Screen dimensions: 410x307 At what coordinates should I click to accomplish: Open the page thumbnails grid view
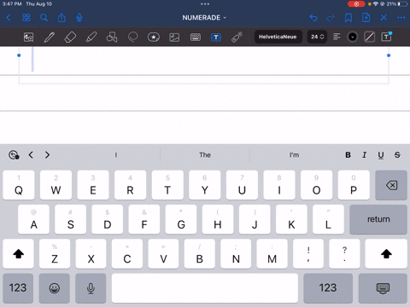click(26, 18)
